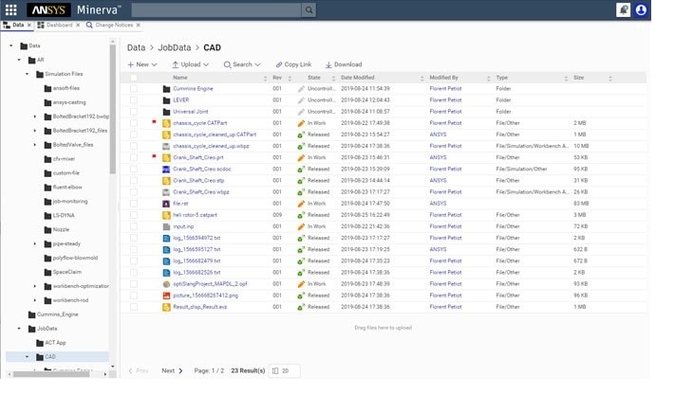Click the Result_disp_Result.avz file icon
674x413 pixels.
click(x=166, y=307)
